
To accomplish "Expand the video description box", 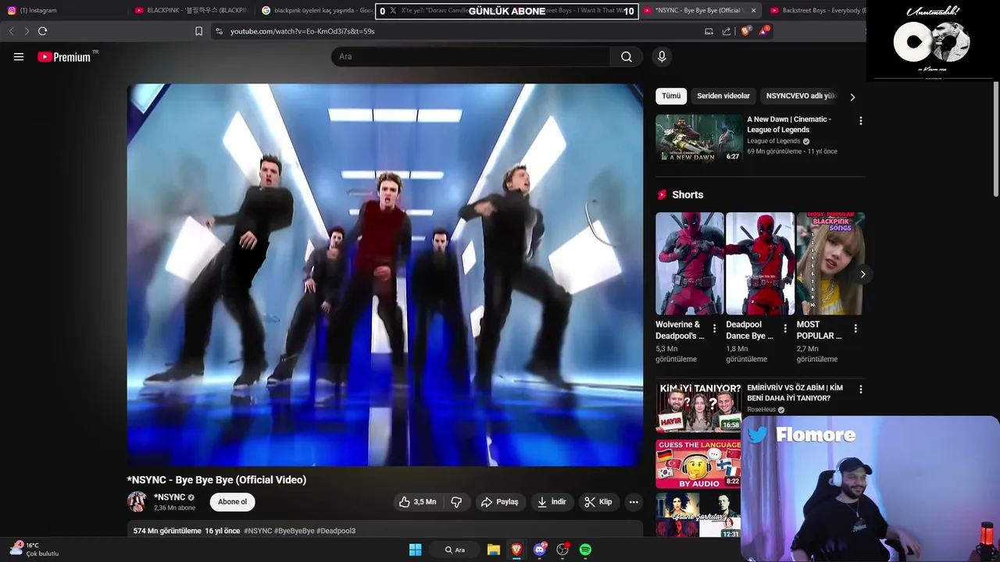I will [385, 530].
